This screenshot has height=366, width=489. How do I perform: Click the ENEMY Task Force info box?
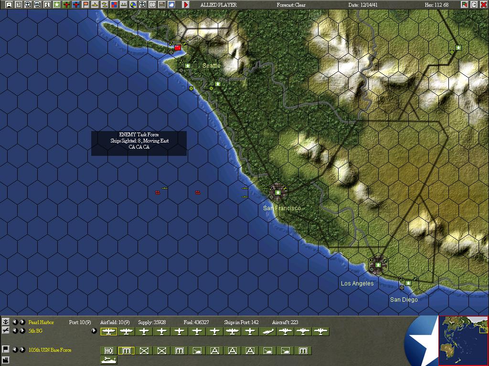tap(139, 143)
